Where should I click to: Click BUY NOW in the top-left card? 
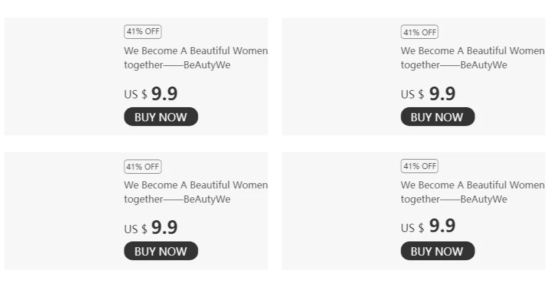click(161, 117)
